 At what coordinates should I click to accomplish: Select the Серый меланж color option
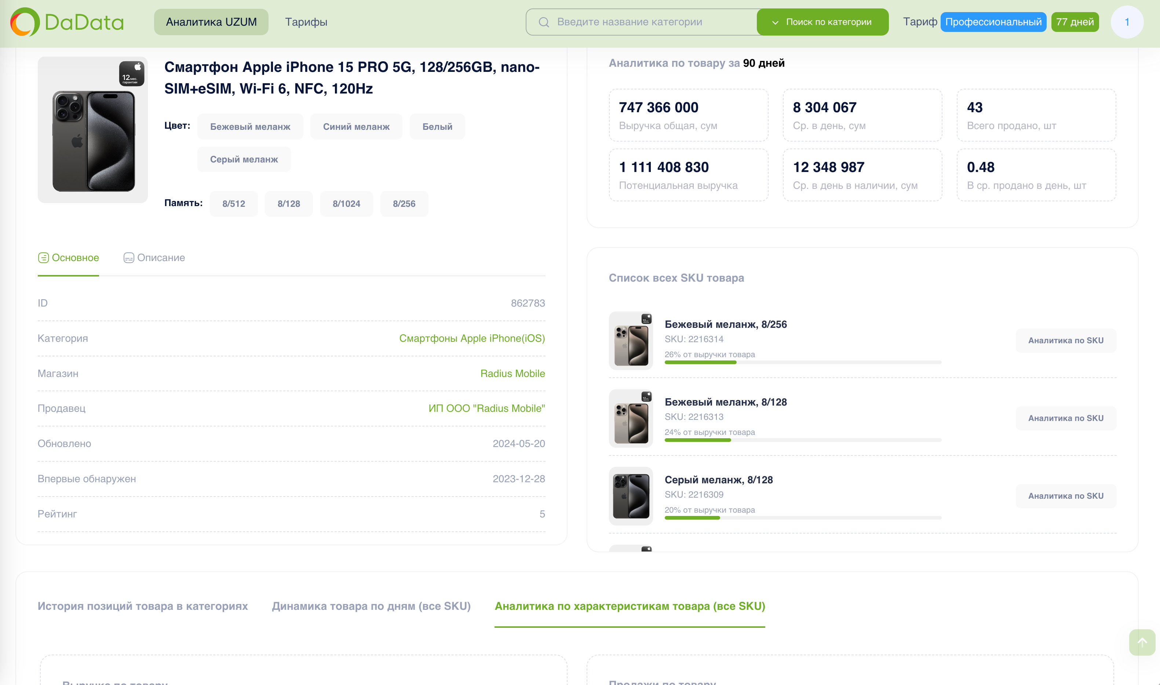tap(244, 159)
